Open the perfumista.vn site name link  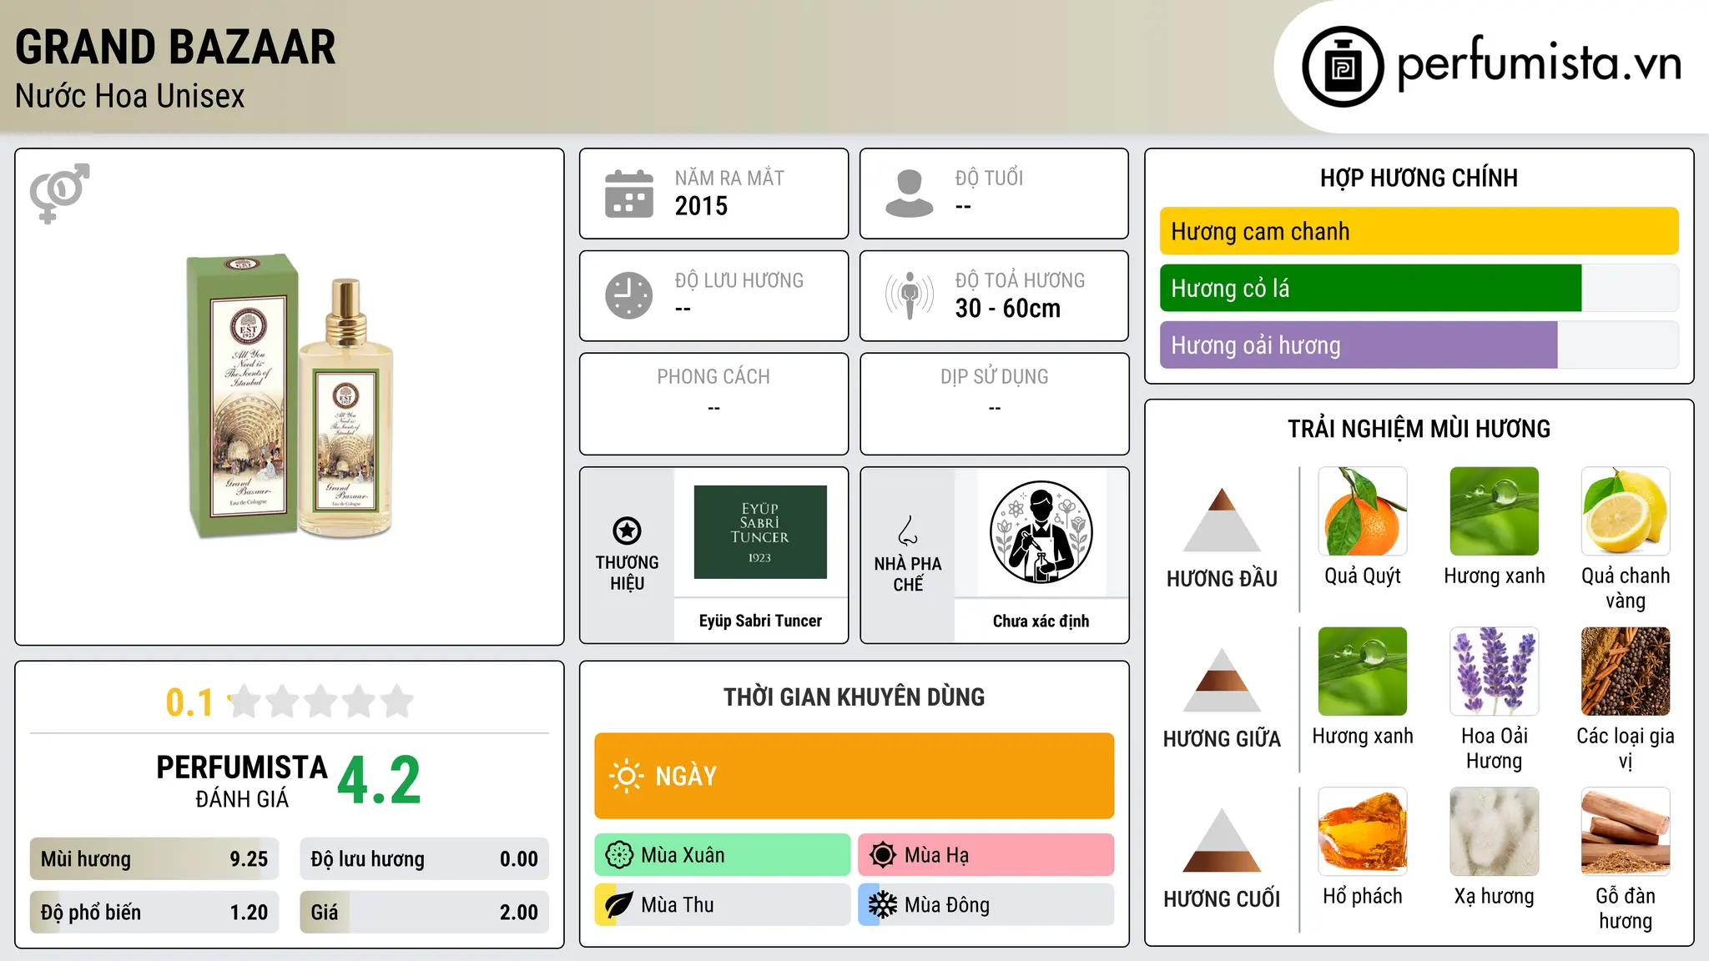(1539, 65)
